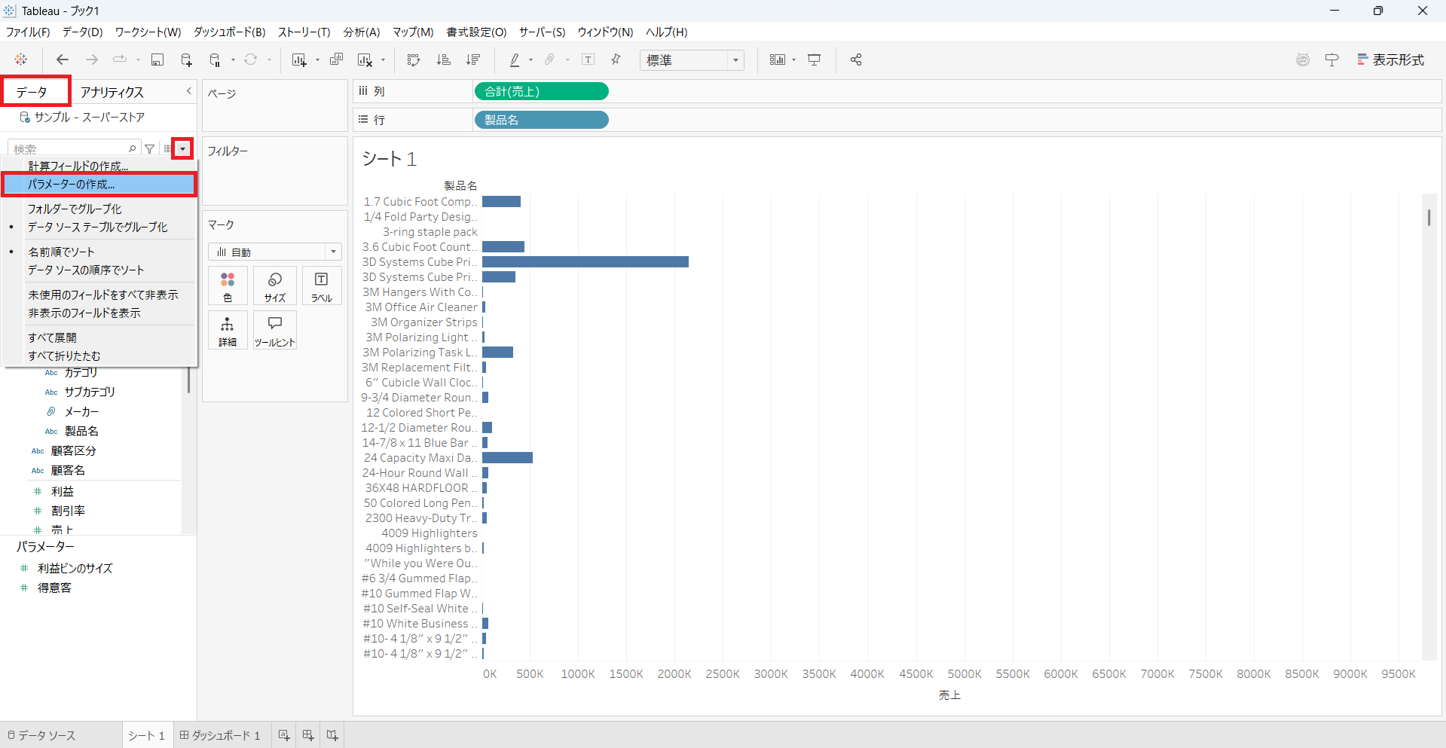The image size is (1446, 748).
Task: Click the add new data source icon
Action: click(x=186, y=60)
